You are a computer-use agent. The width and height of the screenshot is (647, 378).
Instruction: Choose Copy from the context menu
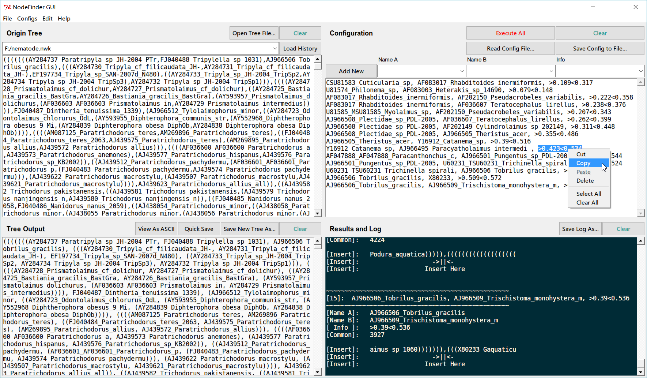click(589, 163)
